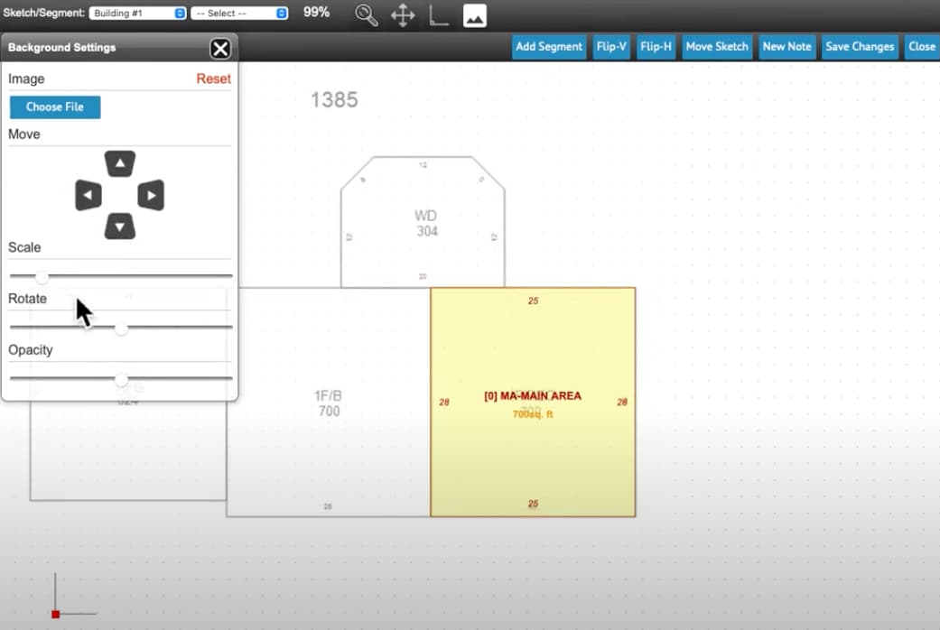Flip the sketch horizontally with Flip-H
The image size is (940, 630).
656,47
